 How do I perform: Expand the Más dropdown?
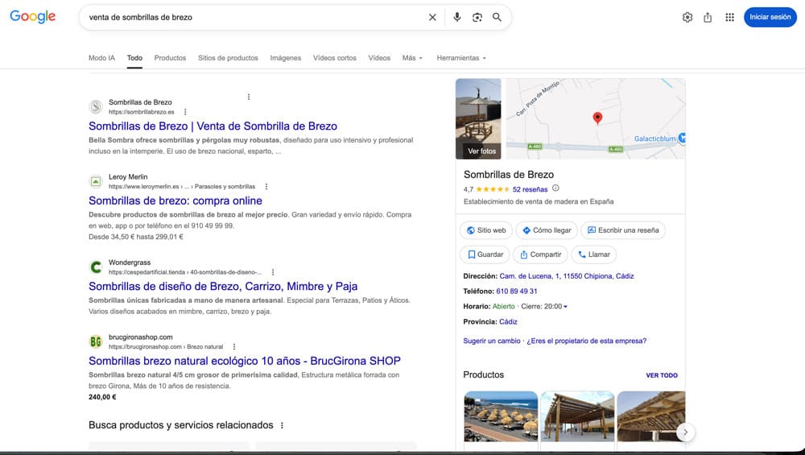pos(412,58)
